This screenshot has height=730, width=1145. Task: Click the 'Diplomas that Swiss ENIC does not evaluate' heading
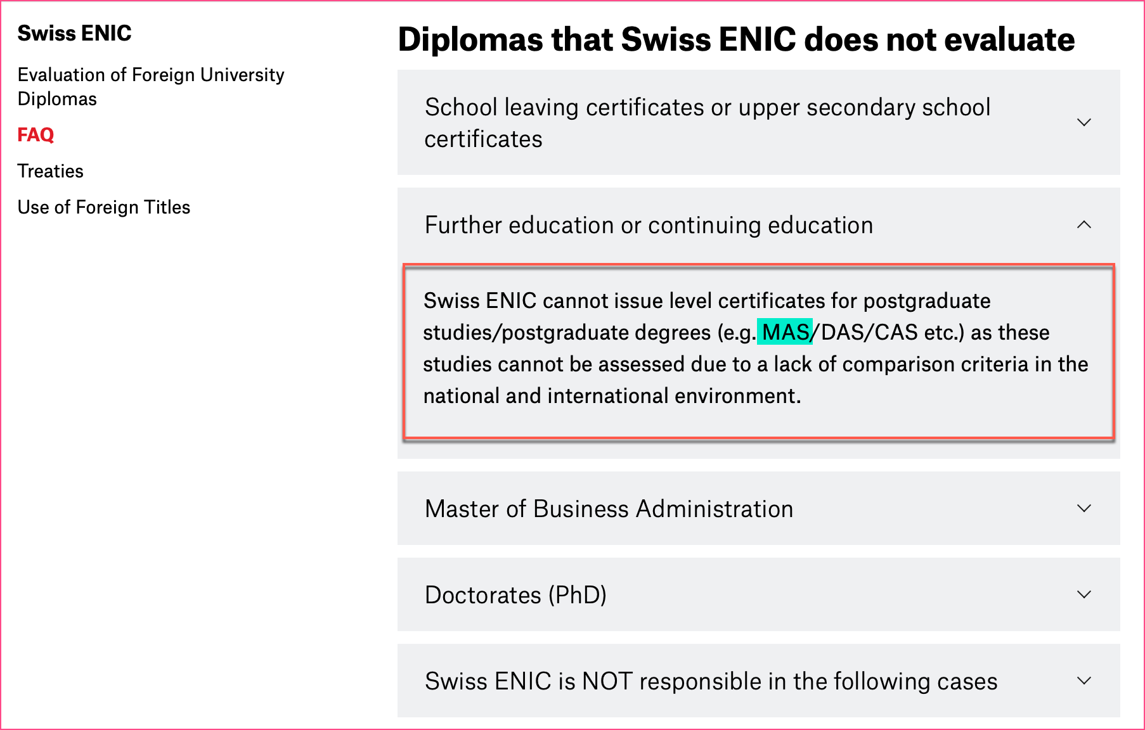pyautogui.click(x=736, y=39)
